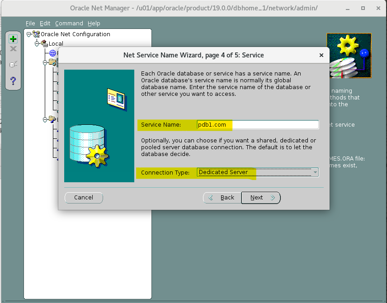Image resolution: width=387 pixels, height=303 pixels.
Task: Open the Help question mark icon
Action: 13,80
